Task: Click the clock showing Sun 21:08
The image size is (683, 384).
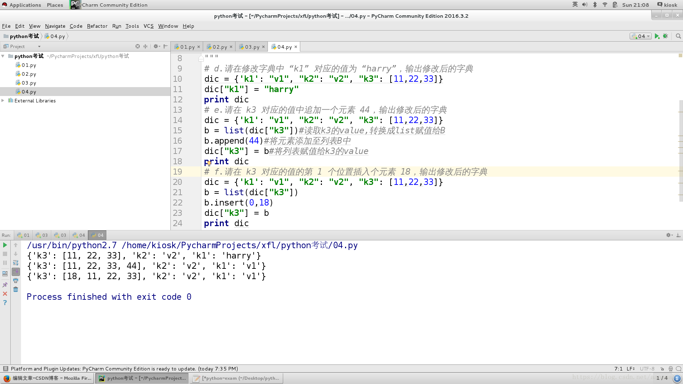Action: click(635, 5)
